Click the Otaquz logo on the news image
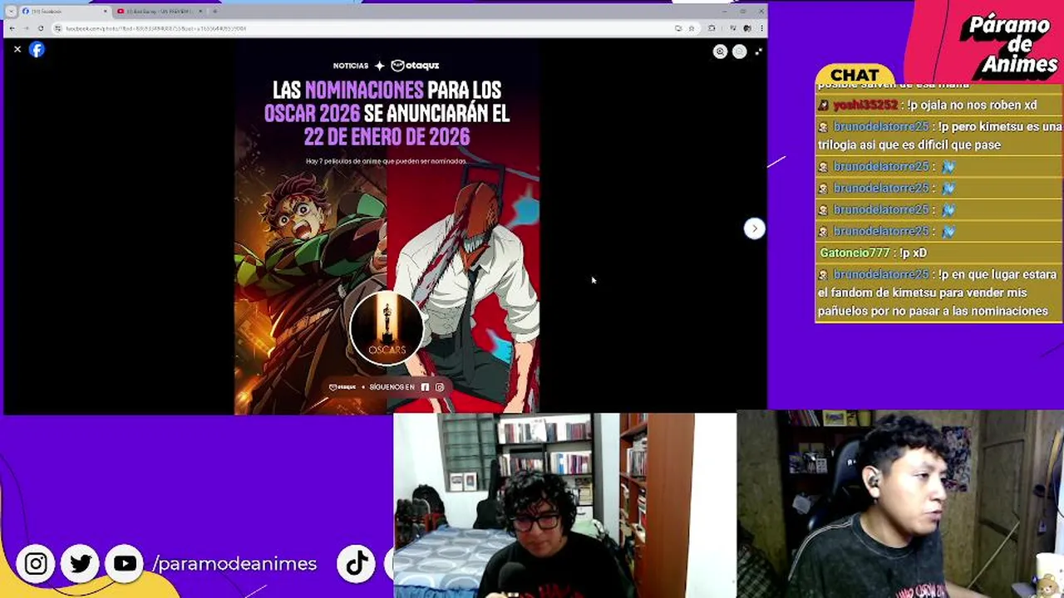The image size is (1064, 598). pyautogui.click(x=415, y=65)
